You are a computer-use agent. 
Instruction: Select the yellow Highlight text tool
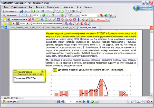38,19
